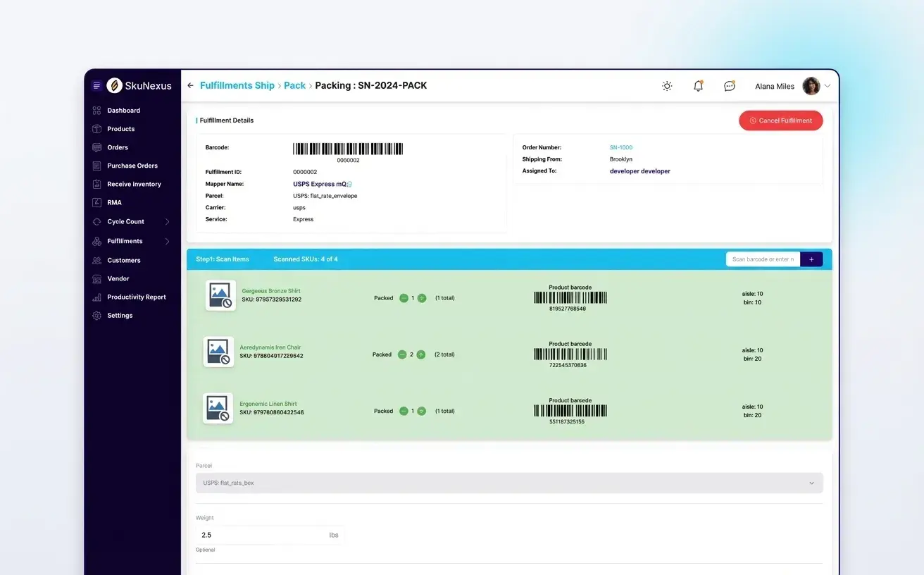Click the plus button next to scan field
The height and width of the screenshot is (575, 924).
click(811, 259)
